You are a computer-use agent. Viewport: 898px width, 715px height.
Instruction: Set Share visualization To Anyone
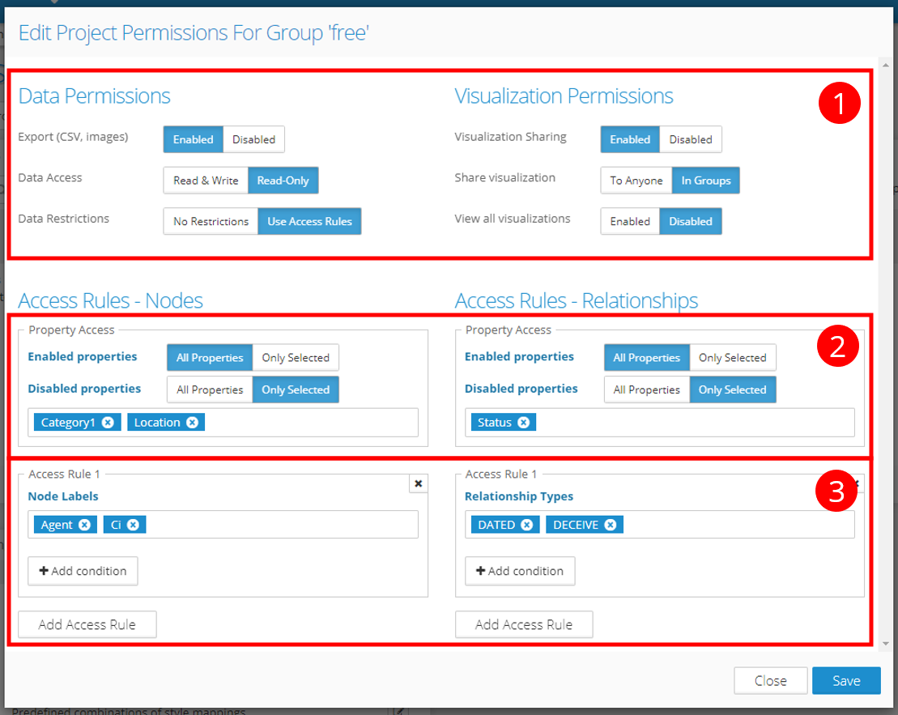click(x=636, y=181)
